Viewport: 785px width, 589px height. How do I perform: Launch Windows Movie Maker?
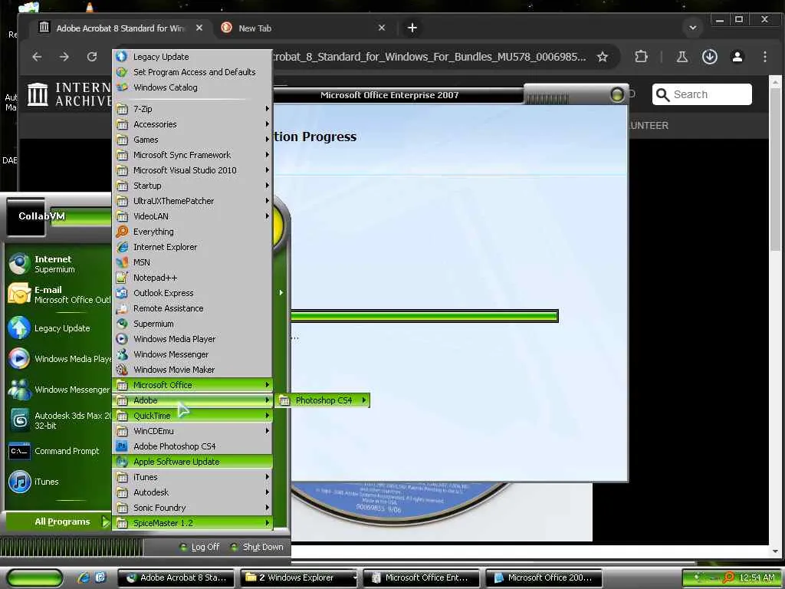[x=192, y=370]
